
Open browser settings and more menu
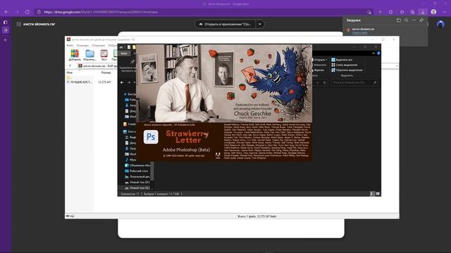point(445,12)
